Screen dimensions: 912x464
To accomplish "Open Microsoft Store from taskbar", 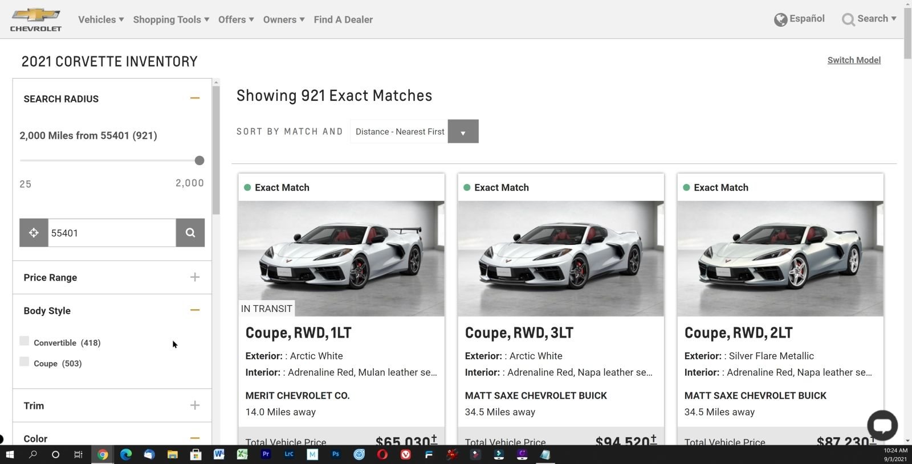I will point(196,454).
